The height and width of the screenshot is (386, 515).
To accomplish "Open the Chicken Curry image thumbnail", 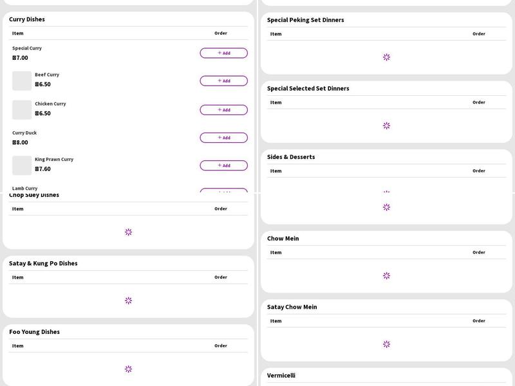I will (22, 110).
